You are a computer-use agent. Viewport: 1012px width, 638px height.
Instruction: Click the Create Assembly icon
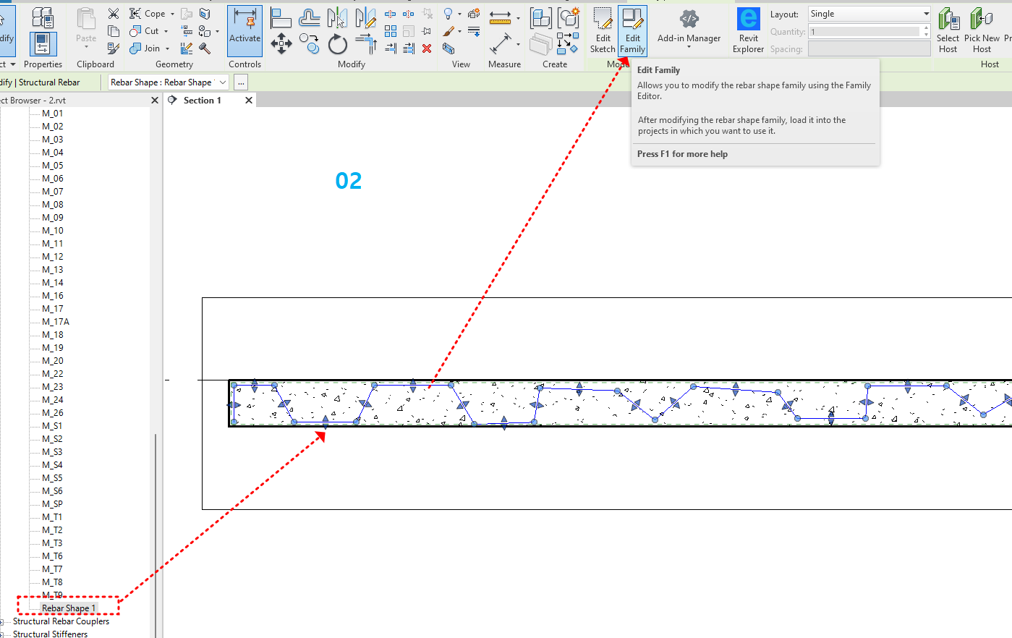(x=540, y=17)
